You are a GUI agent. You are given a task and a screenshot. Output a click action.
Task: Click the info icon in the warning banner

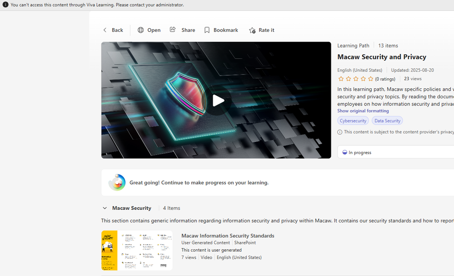(x=5, y=5)
